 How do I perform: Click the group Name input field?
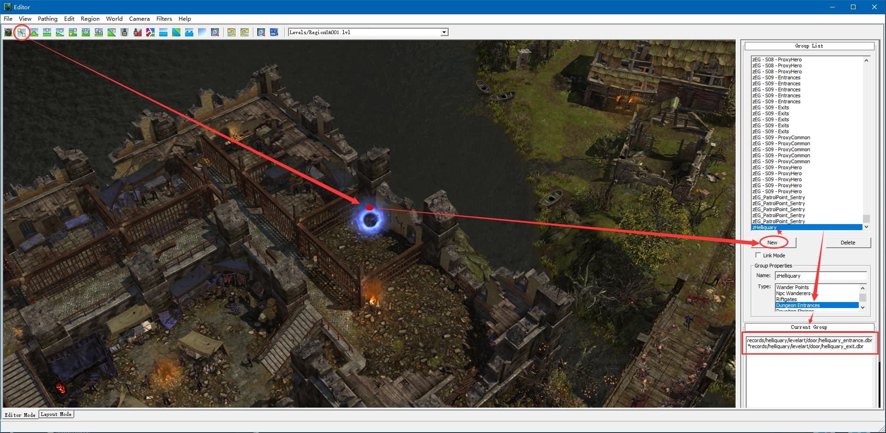820,276
